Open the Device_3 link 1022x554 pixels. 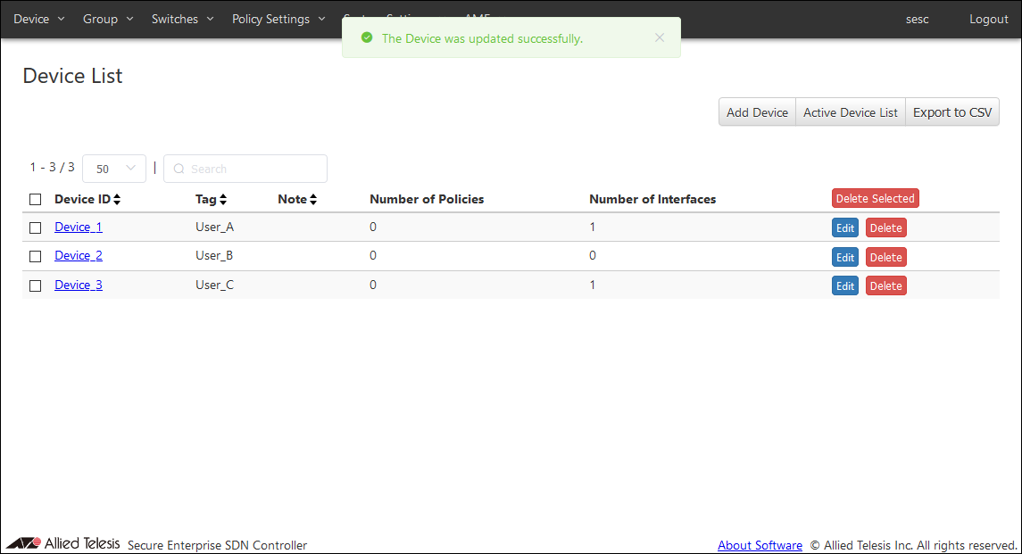point(79,285)
